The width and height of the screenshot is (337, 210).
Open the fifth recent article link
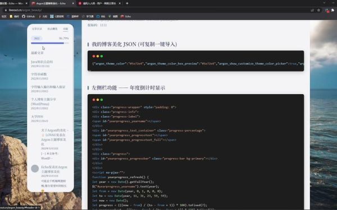coord(37,117)
